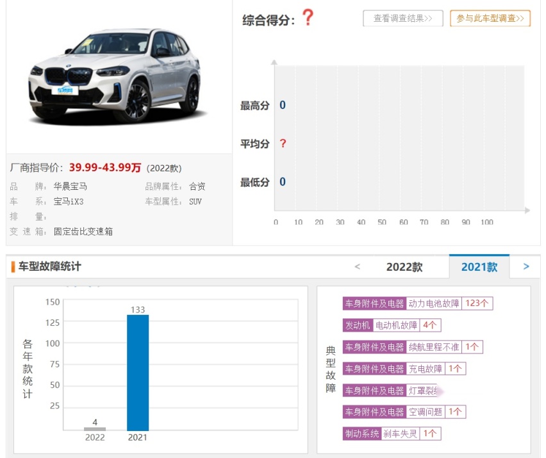
Task: Click the 平均分 question mark value
Action: click(x=283, y=143)
